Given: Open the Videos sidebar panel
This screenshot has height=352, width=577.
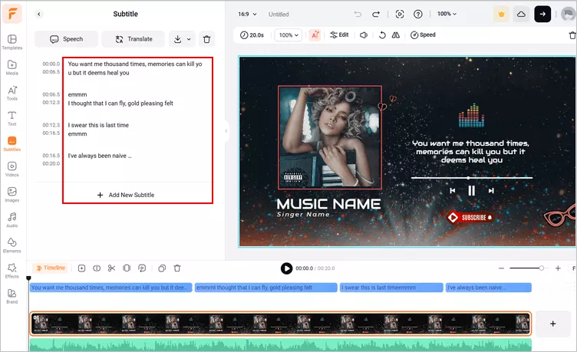Looking at the screenshot, I should coord(12,169).
